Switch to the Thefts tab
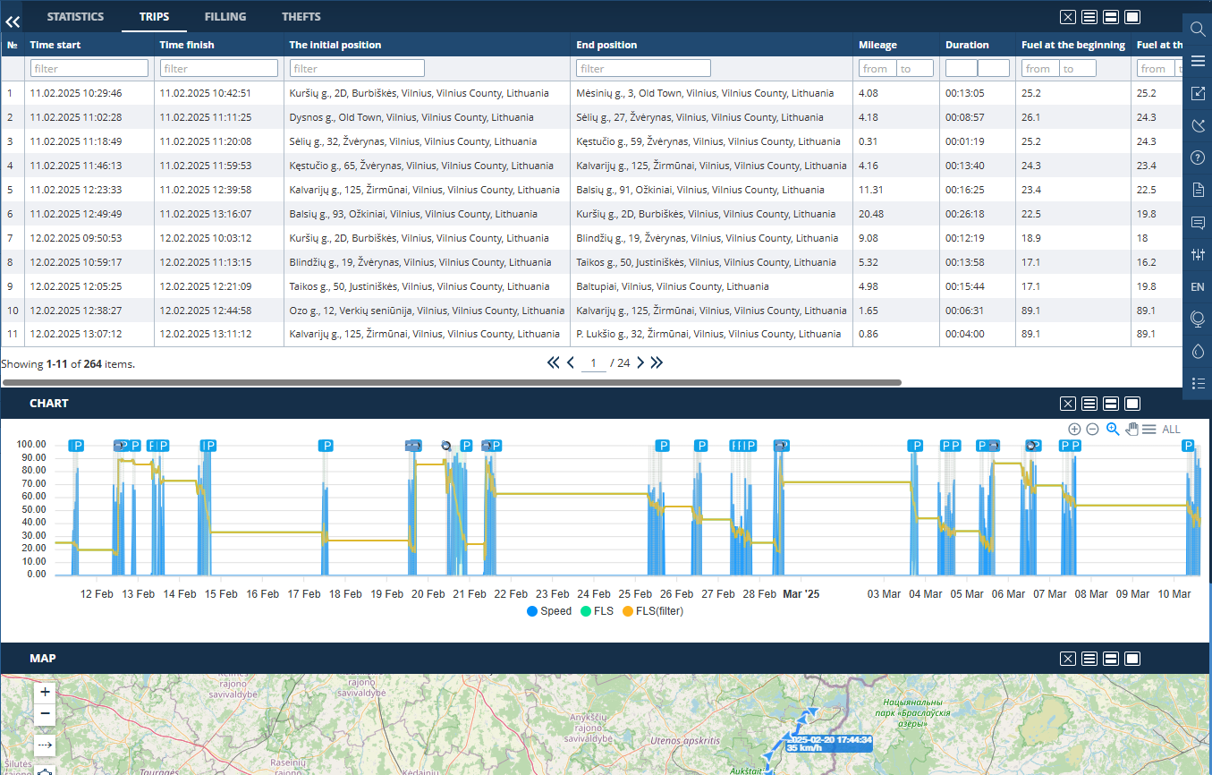Viewport: 1212px width, 775px height. click(x=301, y=17)
